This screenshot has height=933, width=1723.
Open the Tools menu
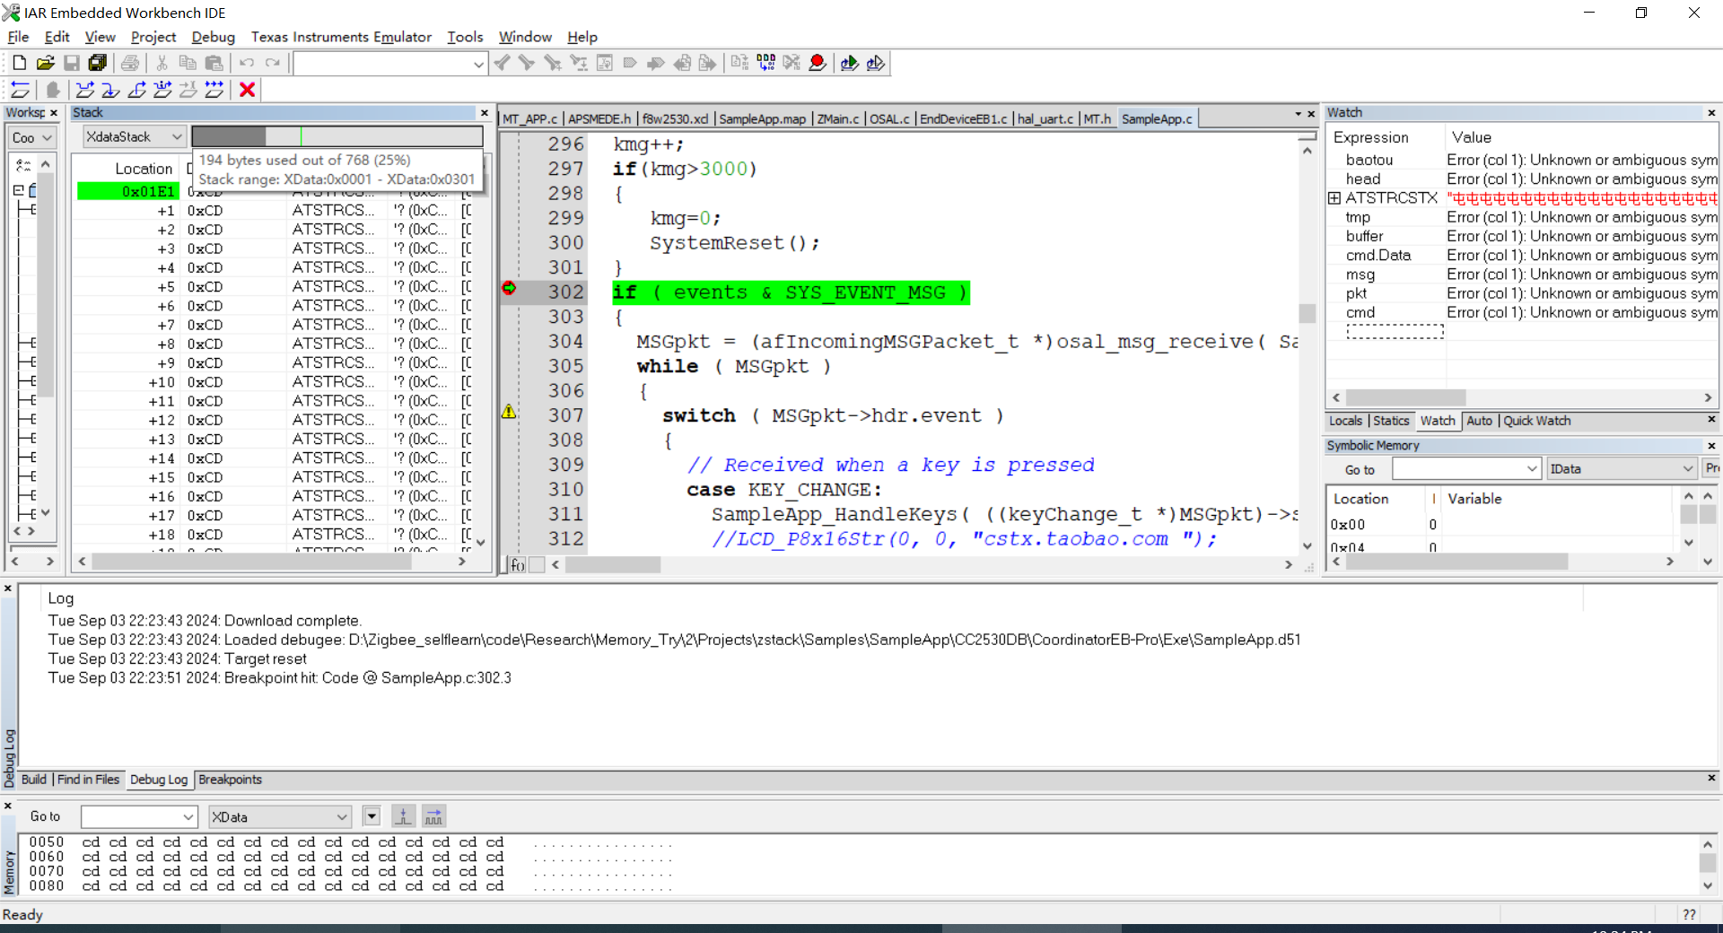pos(465,37)
